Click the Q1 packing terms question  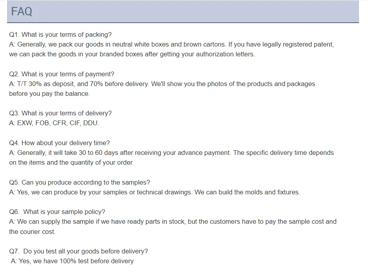point(60,35)
